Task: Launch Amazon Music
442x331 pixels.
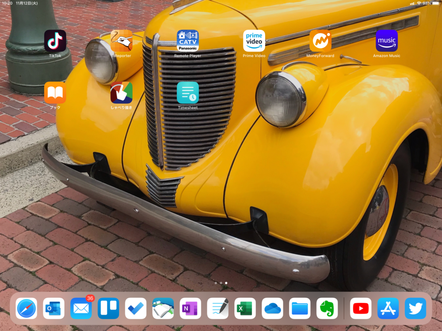Action: (x=387, y=41)
